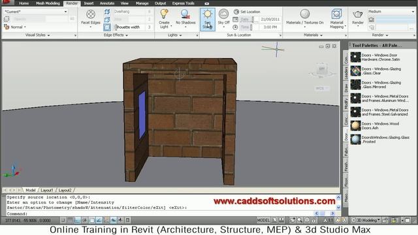The height and width of the screenshot is (235, 418).
Task: Move the sun Time slider handle
Action: [x=251, y=27]
